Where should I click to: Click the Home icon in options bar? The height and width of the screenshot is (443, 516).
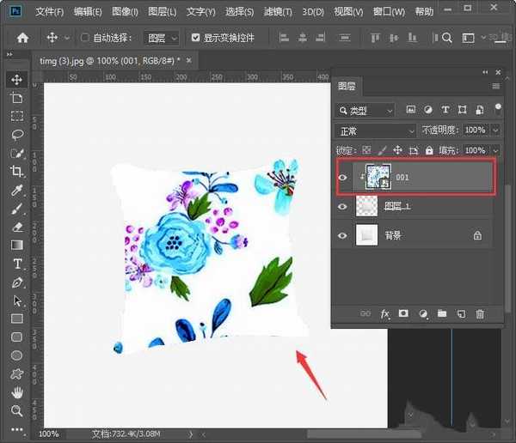tap(22, 38)
